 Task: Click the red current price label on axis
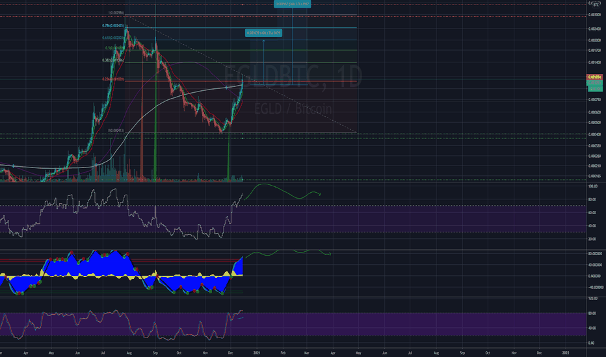click(x=594, y=77)
